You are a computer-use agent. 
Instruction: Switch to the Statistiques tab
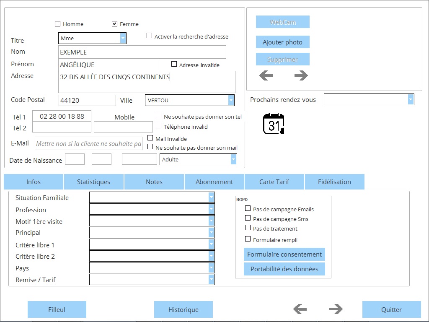coord(93,182)
